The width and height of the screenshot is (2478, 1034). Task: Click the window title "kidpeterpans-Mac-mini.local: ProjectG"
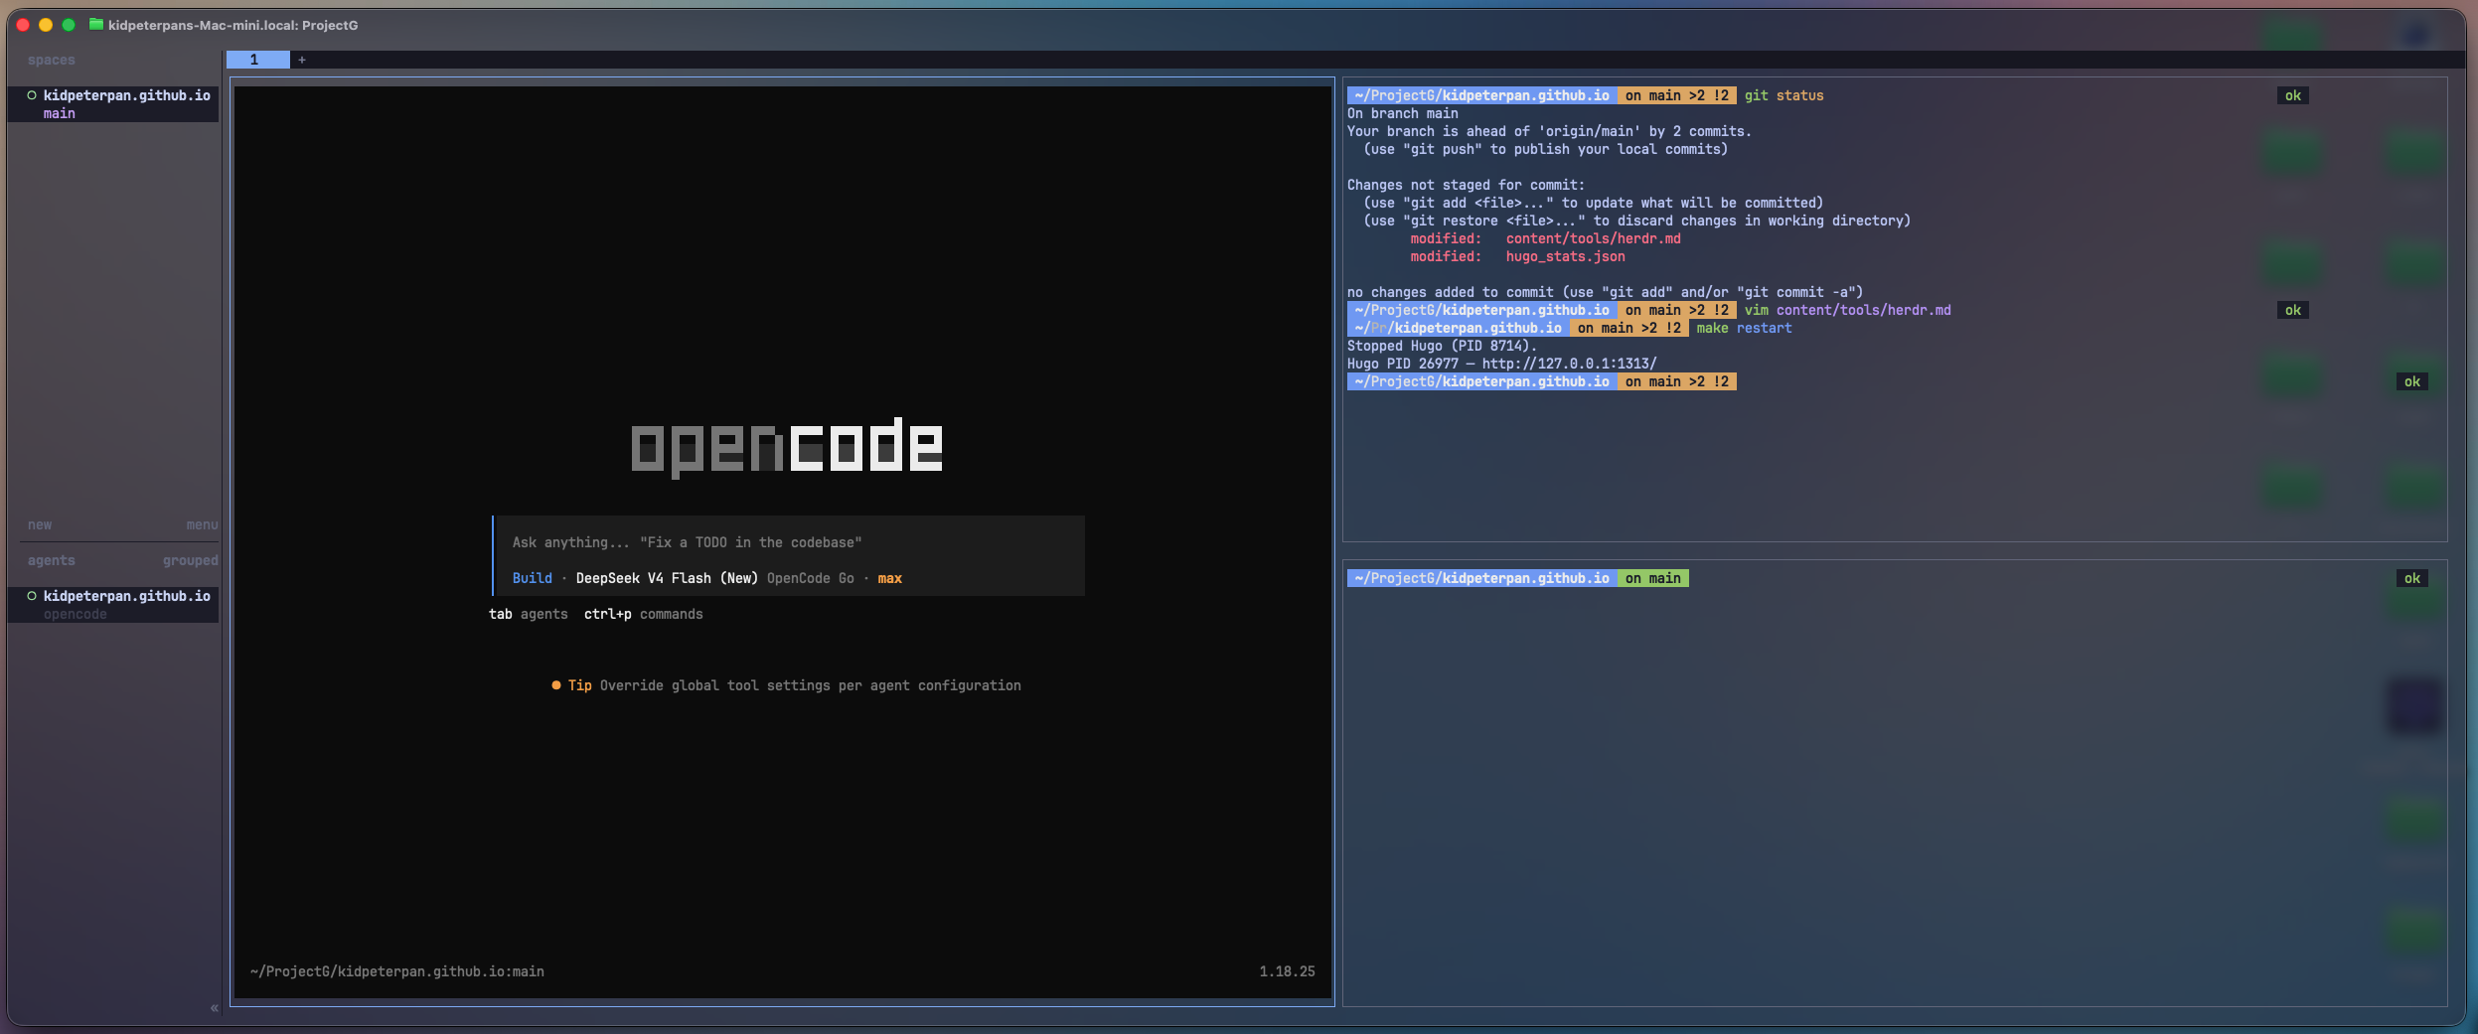point(233,25)
